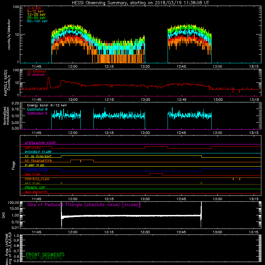Screen dimensions: 265x265
Task: Click the SC_IN_SUNLIGHT flag label
Action: (x=38, y=156)
